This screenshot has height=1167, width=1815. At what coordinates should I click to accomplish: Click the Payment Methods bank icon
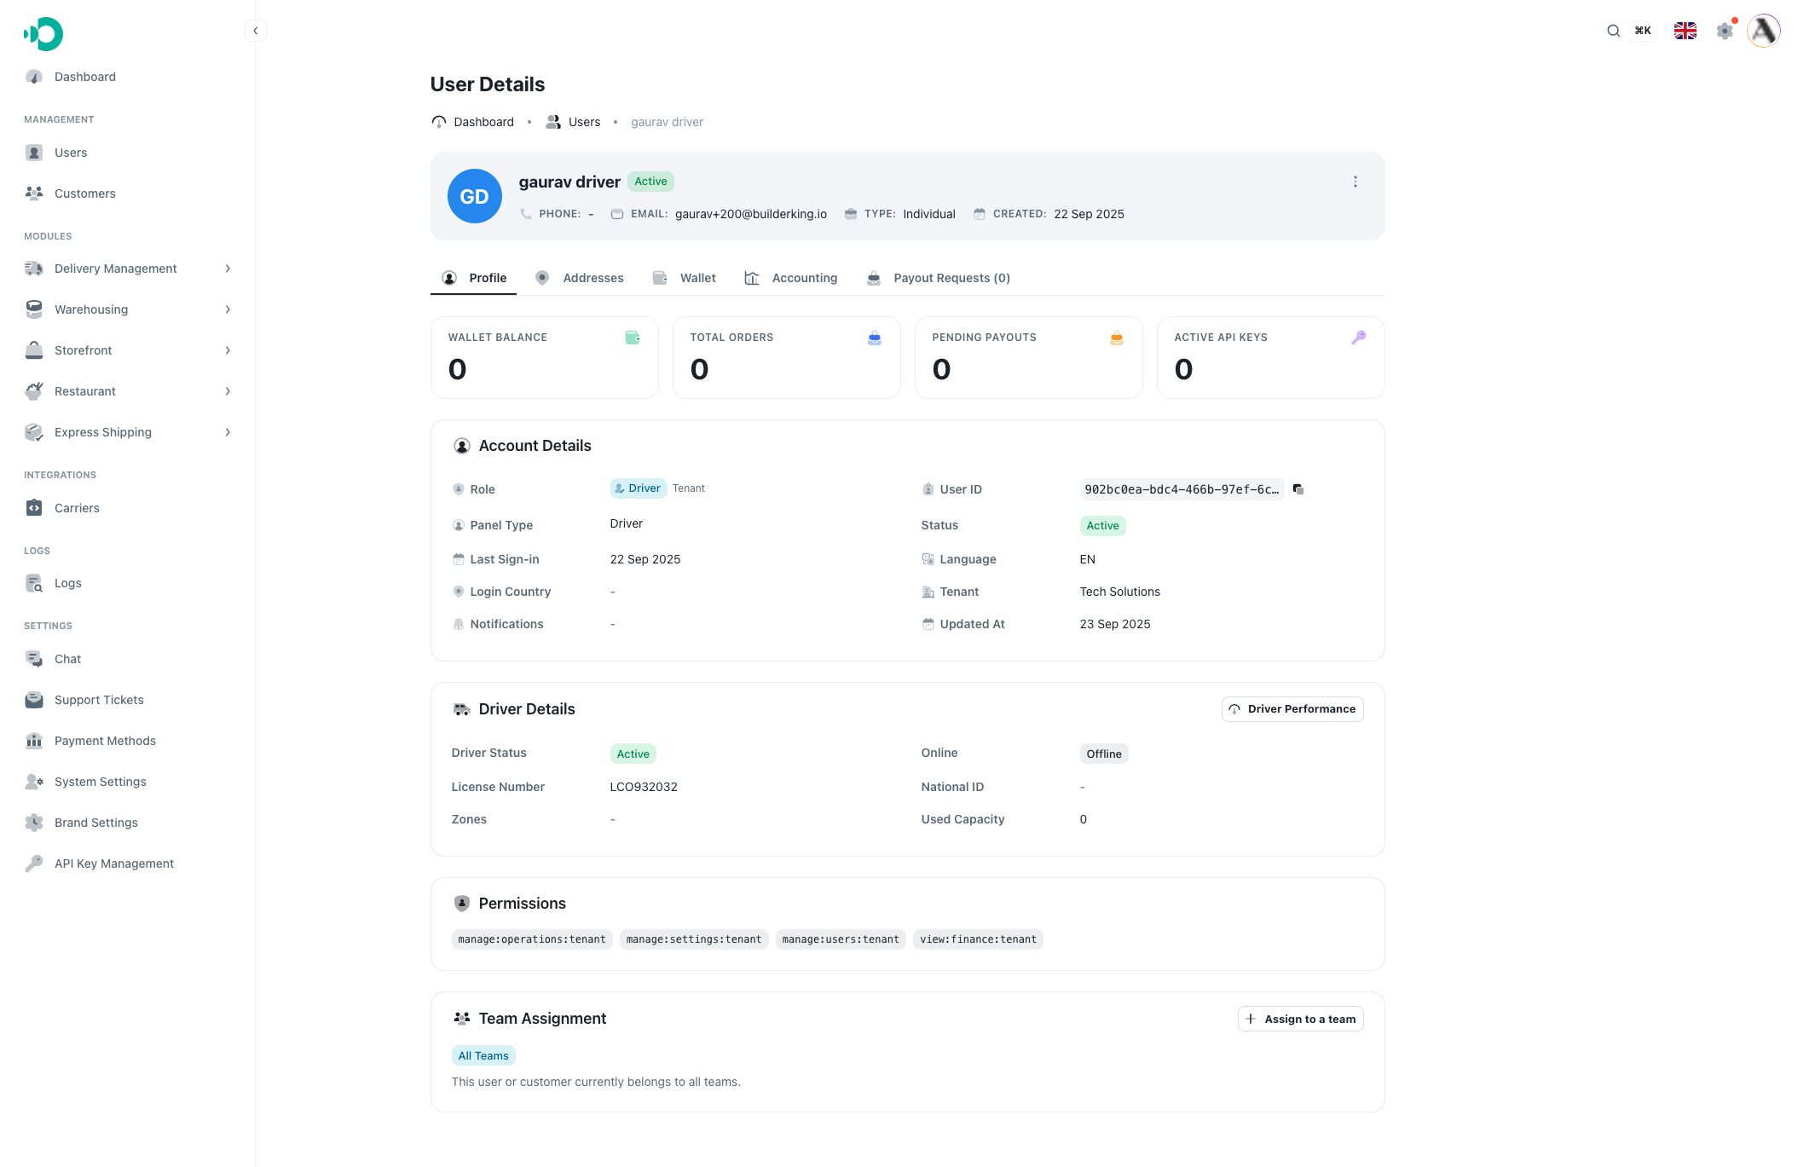click(34, 741)
